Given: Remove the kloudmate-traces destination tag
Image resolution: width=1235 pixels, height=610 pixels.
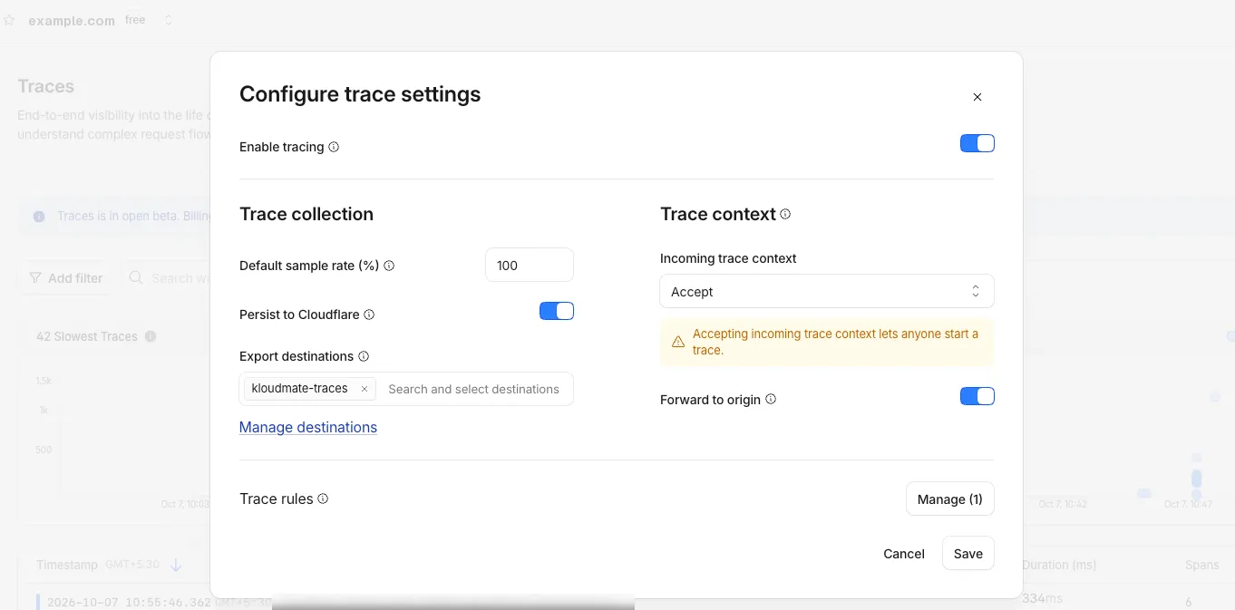Looking at the screenshot, I should click(x=365, y=389).
